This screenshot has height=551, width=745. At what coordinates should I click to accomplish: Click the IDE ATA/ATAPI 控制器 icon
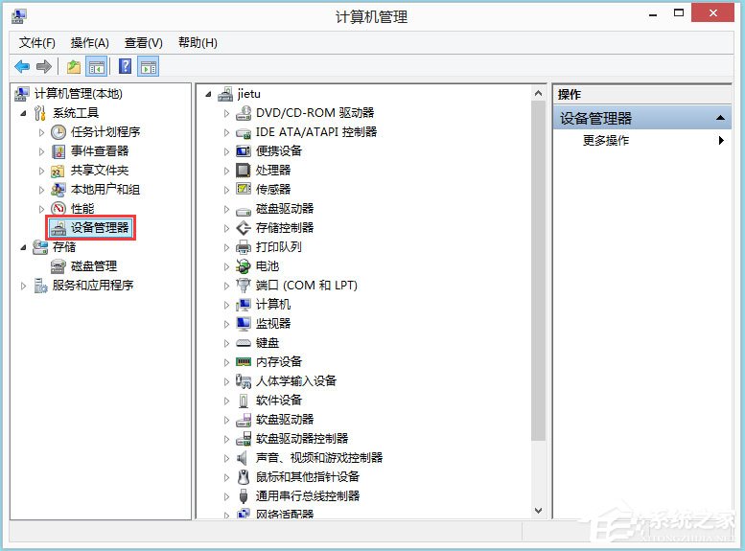click(244, 132)
